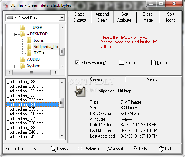
Task: Click the Options button label
Action: click(x=63, y=149)
